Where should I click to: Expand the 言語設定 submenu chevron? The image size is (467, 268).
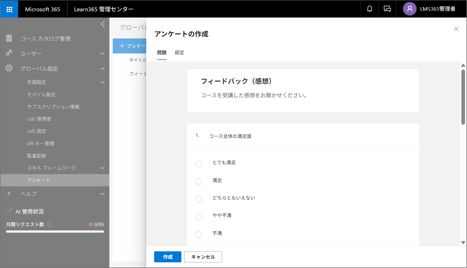pos(102,82)
